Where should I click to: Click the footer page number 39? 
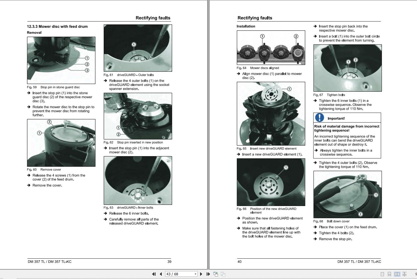click(x=169, y=261)
